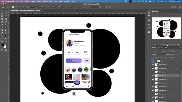Viewport: 182px width, 102px height.
Task: Select the Hand tool
Action: pos(6,39)
